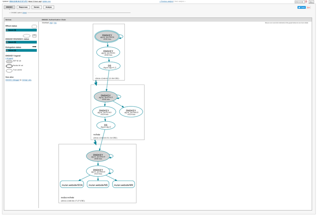Click the DS node in the website zone
The height and width of the screenshot is (216, 317).
coord(106,126)
